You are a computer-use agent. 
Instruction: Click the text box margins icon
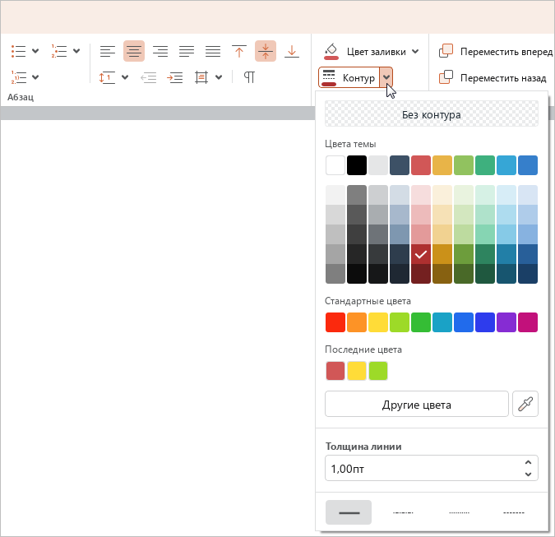pos(201,77)
